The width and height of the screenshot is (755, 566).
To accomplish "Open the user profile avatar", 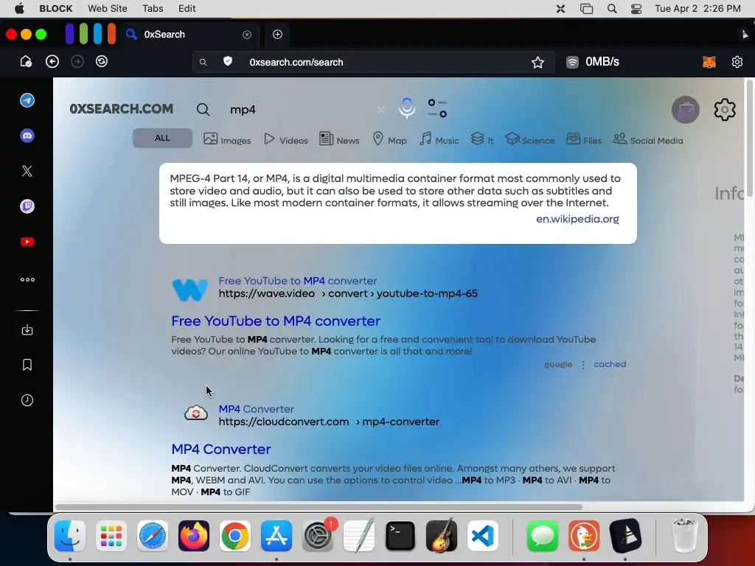I will click(x=685, y=110).
